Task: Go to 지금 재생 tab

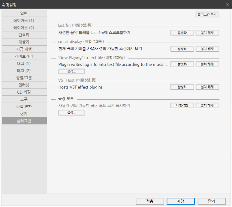Action: (24, 49)
